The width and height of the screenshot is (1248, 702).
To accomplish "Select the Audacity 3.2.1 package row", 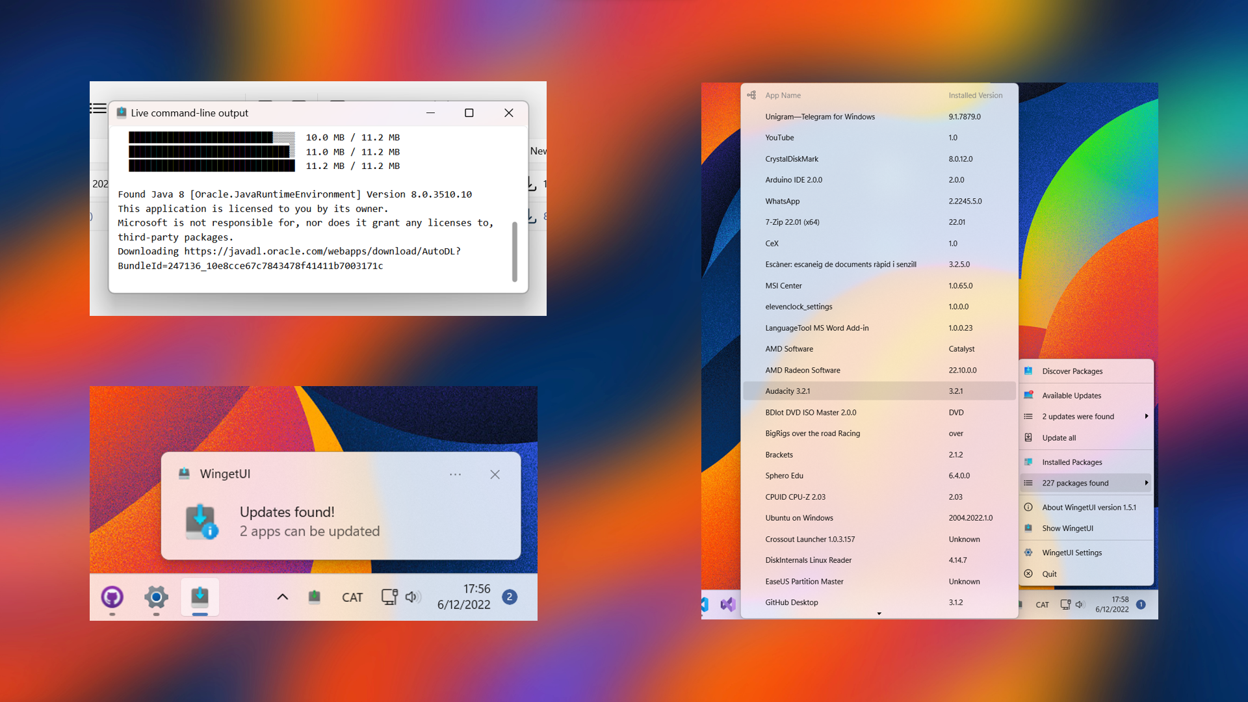I will (845, 391).
